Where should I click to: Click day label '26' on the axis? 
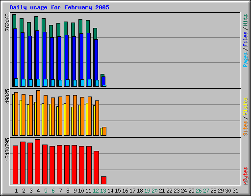pos(199,191)
